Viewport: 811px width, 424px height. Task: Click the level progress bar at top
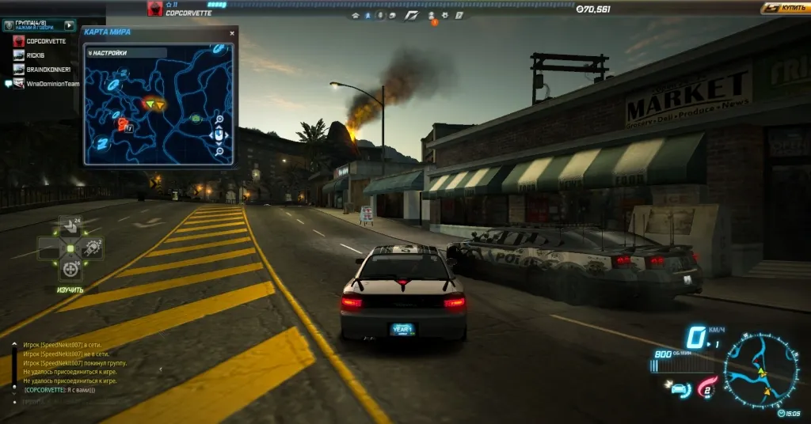coord(390,5)
